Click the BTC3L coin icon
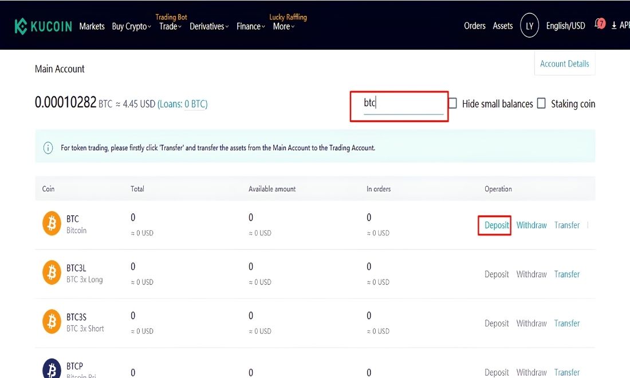 click(52, 273)
